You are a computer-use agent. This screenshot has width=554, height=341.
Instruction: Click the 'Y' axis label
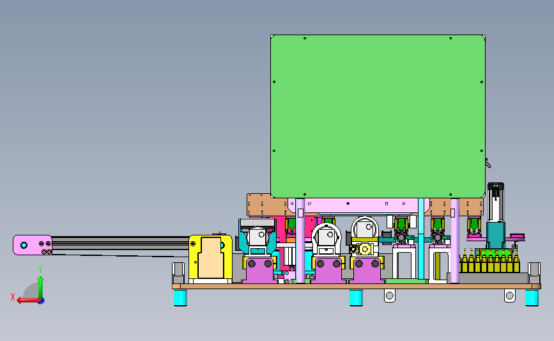coord(40,269)
